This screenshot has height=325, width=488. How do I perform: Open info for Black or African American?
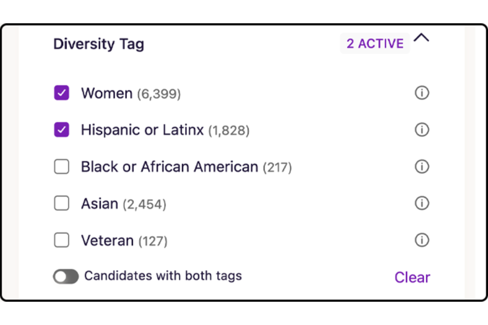pos(421,167)
